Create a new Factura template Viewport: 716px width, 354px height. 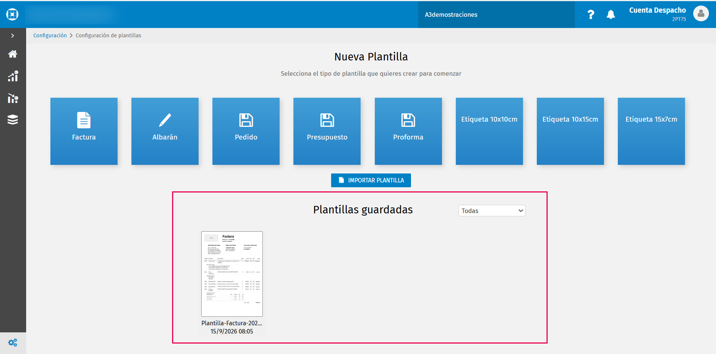pyautogui.click(x=84, y=131)
